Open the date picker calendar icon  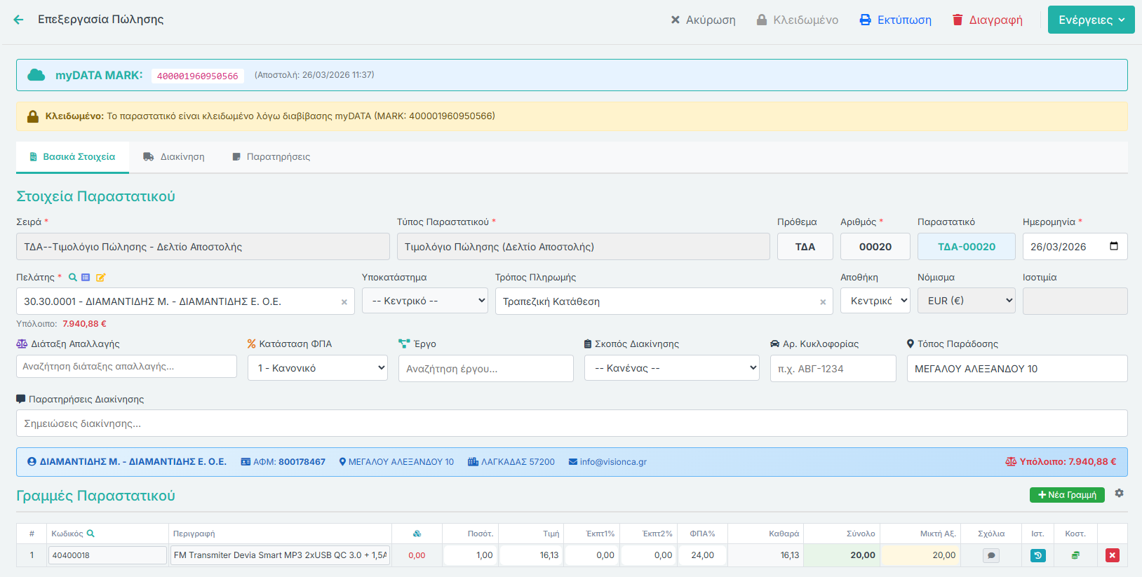pos(1114,246)
